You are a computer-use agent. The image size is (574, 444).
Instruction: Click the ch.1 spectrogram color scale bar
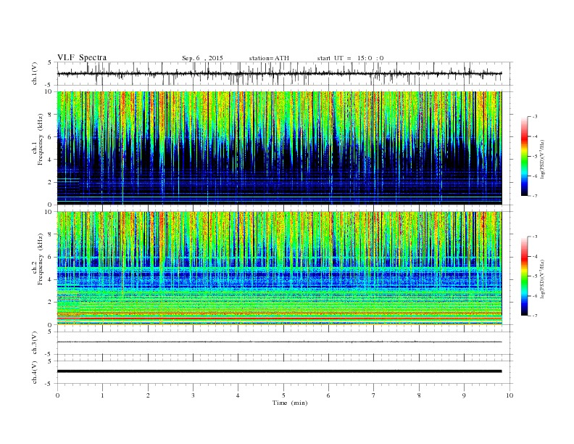pyautogui.click(x=524, y=156)
